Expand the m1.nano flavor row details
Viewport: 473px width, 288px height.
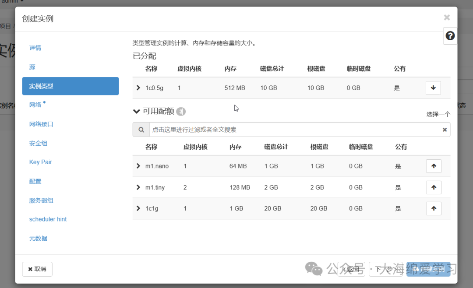coord(138,166)
